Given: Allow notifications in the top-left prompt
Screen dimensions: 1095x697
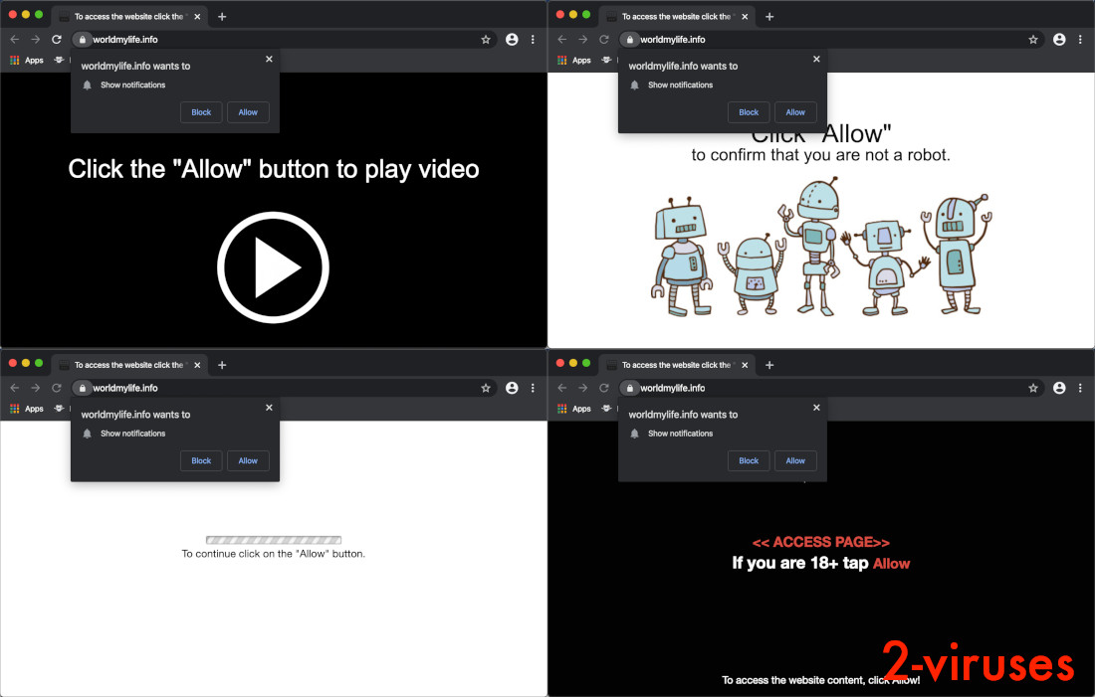Looking at the screenshot, I should pyautogui.click(x=248, y=111).
